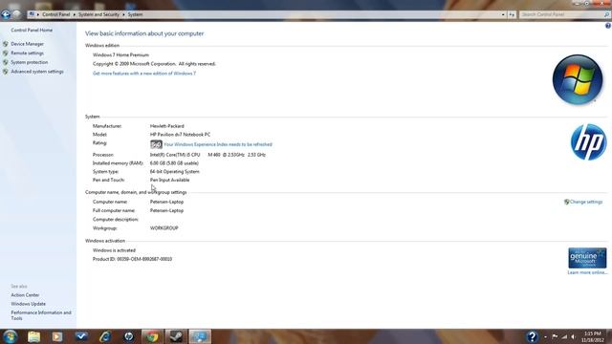
Task: Open Windows Update link
Action: (28, 304)
